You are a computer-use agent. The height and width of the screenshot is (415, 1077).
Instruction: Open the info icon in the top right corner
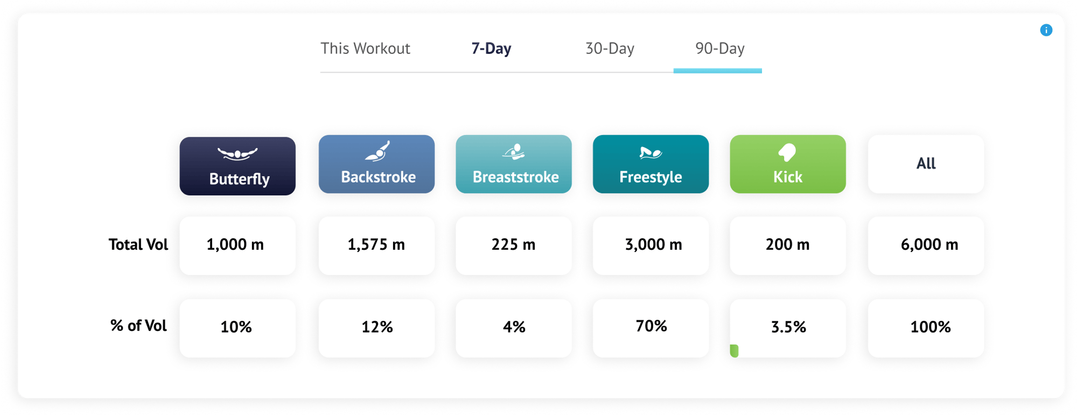coord(1047,30)
